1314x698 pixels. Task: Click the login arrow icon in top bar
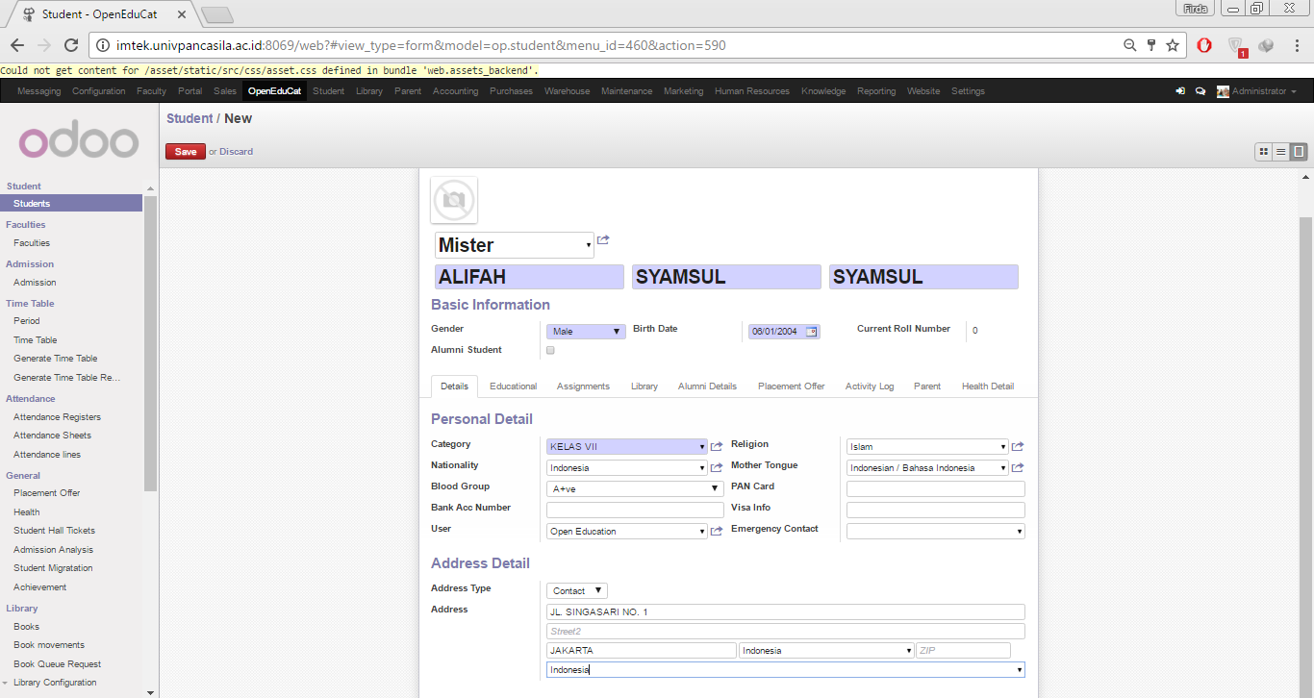[x=1180, y=91]
